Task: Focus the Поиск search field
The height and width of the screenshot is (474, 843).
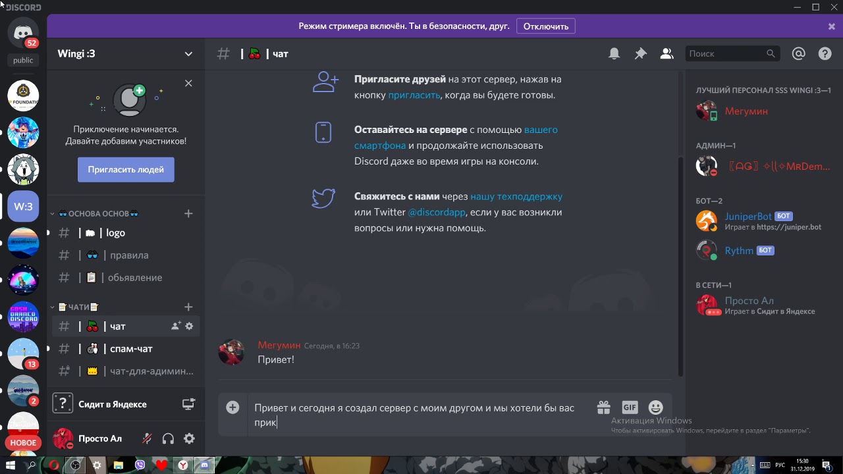Action: coord(732,54)
